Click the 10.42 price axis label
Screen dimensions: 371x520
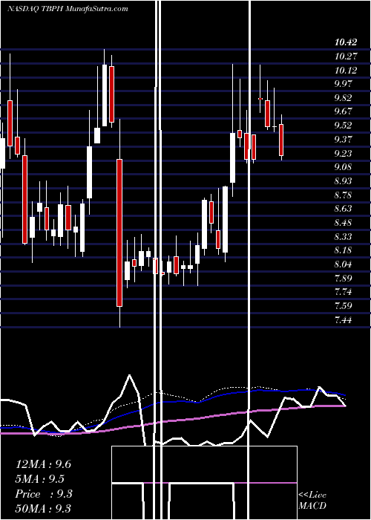[x=346, y=42]
